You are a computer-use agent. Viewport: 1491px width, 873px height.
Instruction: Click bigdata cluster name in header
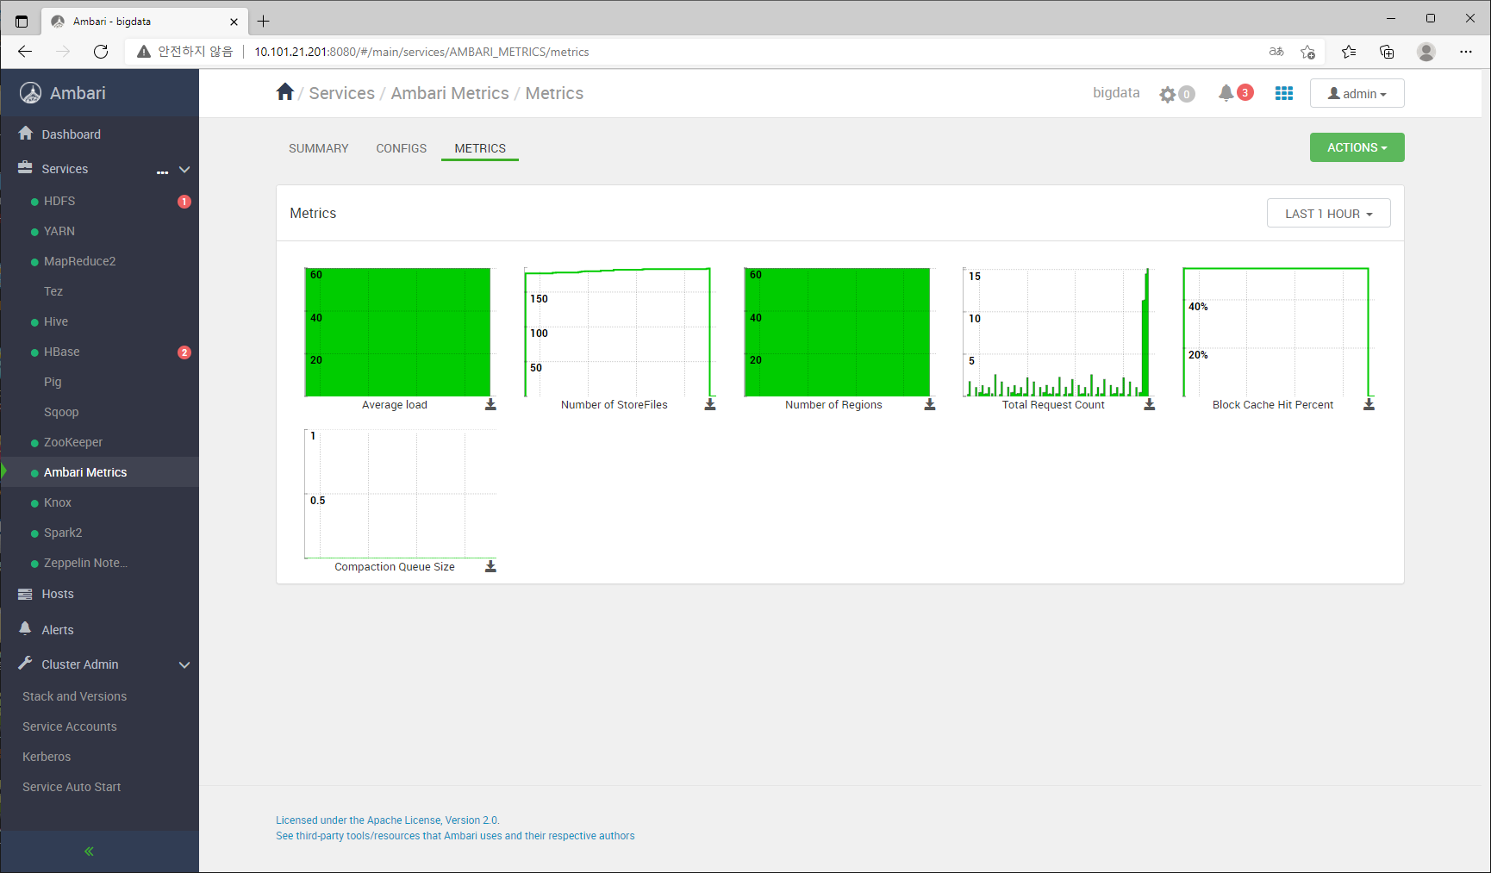click(1116, 93)
